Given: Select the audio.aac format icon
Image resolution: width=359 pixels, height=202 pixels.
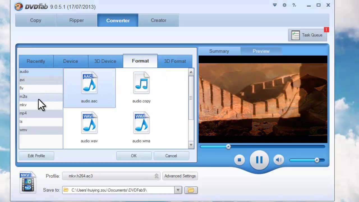Looking at the screenshot, I should [x=89, y=82].
